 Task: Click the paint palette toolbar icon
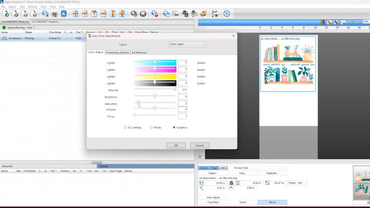203,13
